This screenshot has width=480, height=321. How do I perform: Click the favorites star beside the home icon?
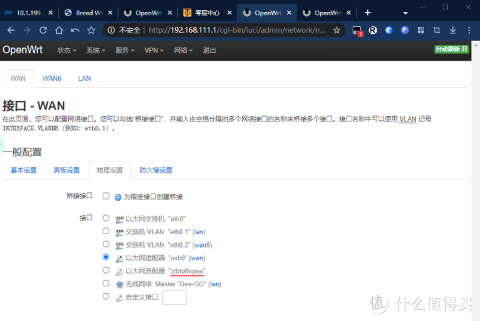click(x=91, y=30)
